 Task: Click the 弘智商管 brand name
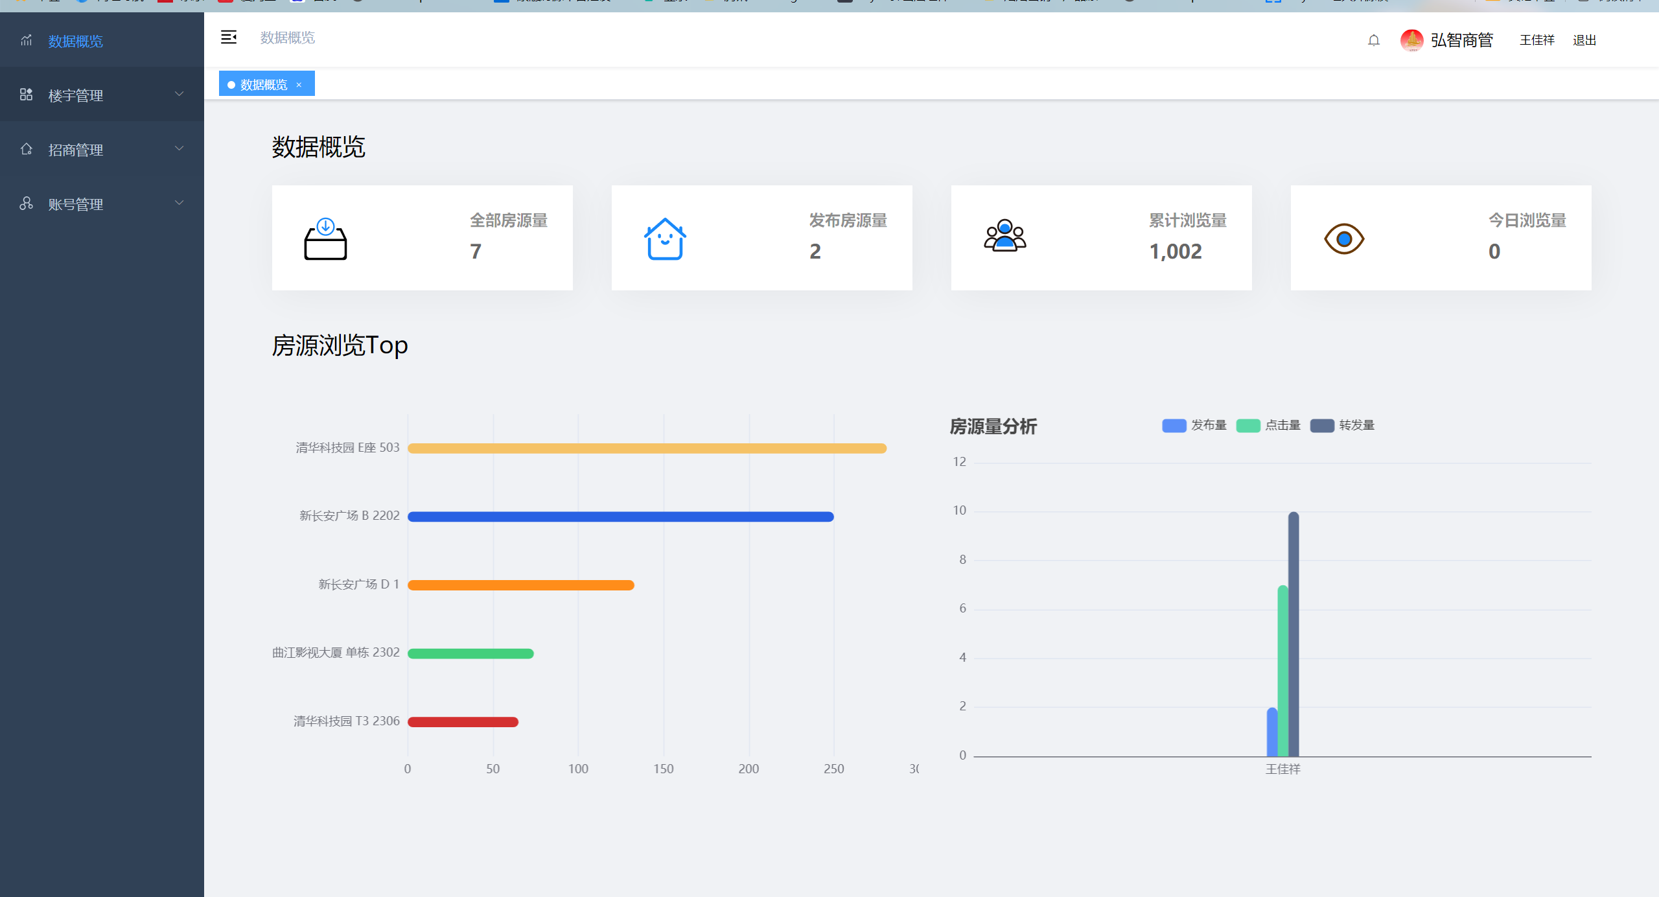[1461, 40]
